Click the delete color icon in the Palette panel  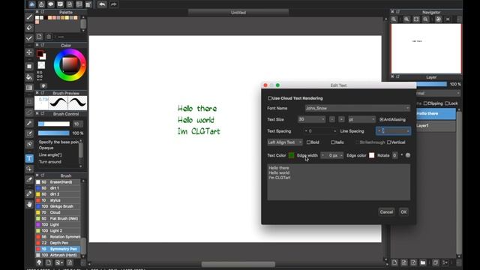click(49, 37)
